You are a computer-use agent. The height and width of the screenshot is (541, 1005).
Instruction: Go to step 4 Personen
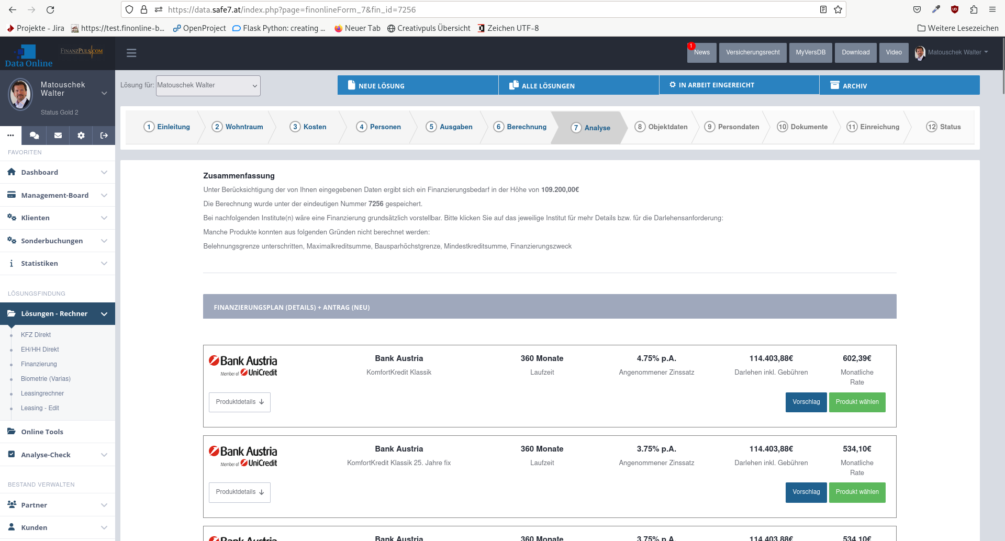(x=378, y=127)
